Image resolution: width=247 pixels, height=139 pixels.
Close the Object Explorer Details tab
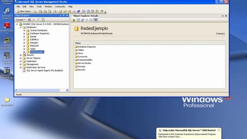pyautogui.click(x=226, y=16)
